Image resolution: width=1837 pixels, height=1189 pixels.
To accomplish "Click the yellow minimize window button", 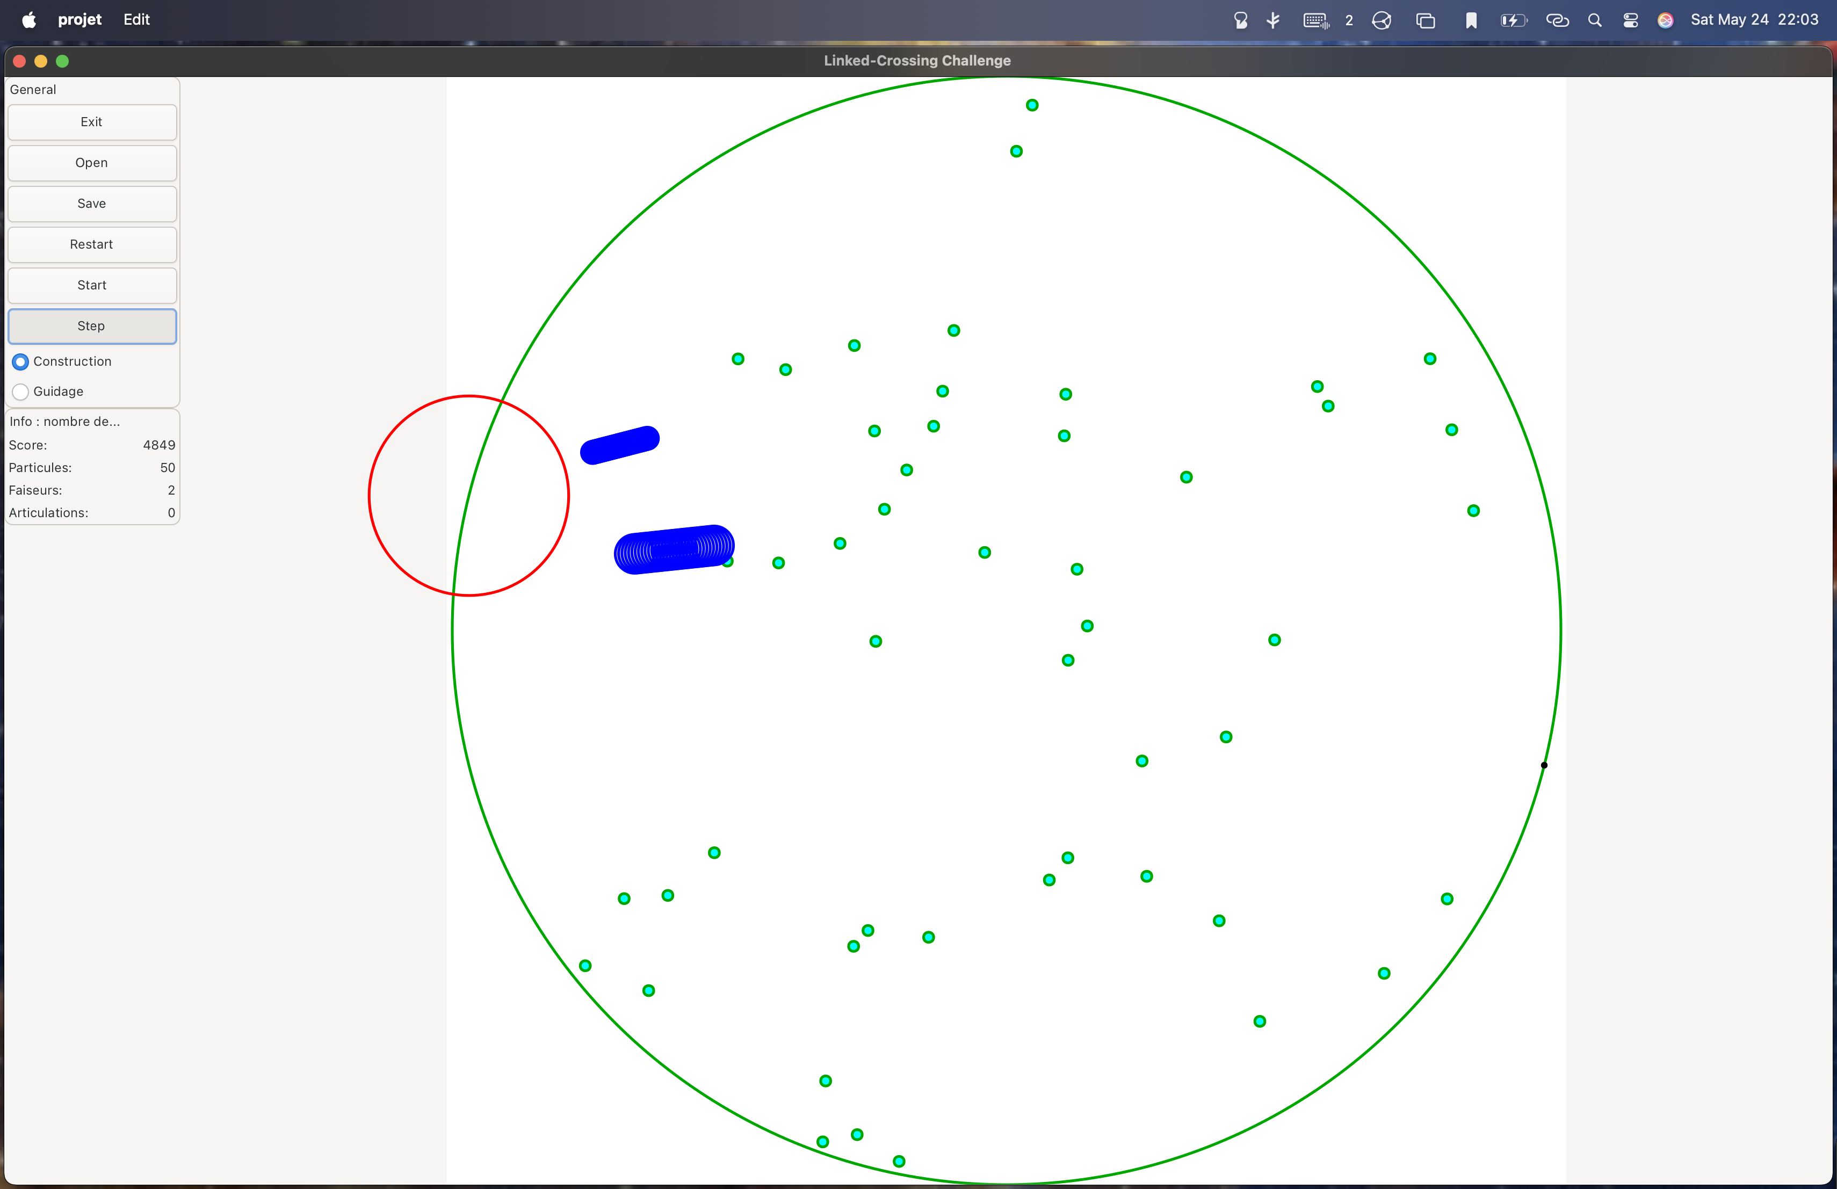I will (x=41, y=61).
